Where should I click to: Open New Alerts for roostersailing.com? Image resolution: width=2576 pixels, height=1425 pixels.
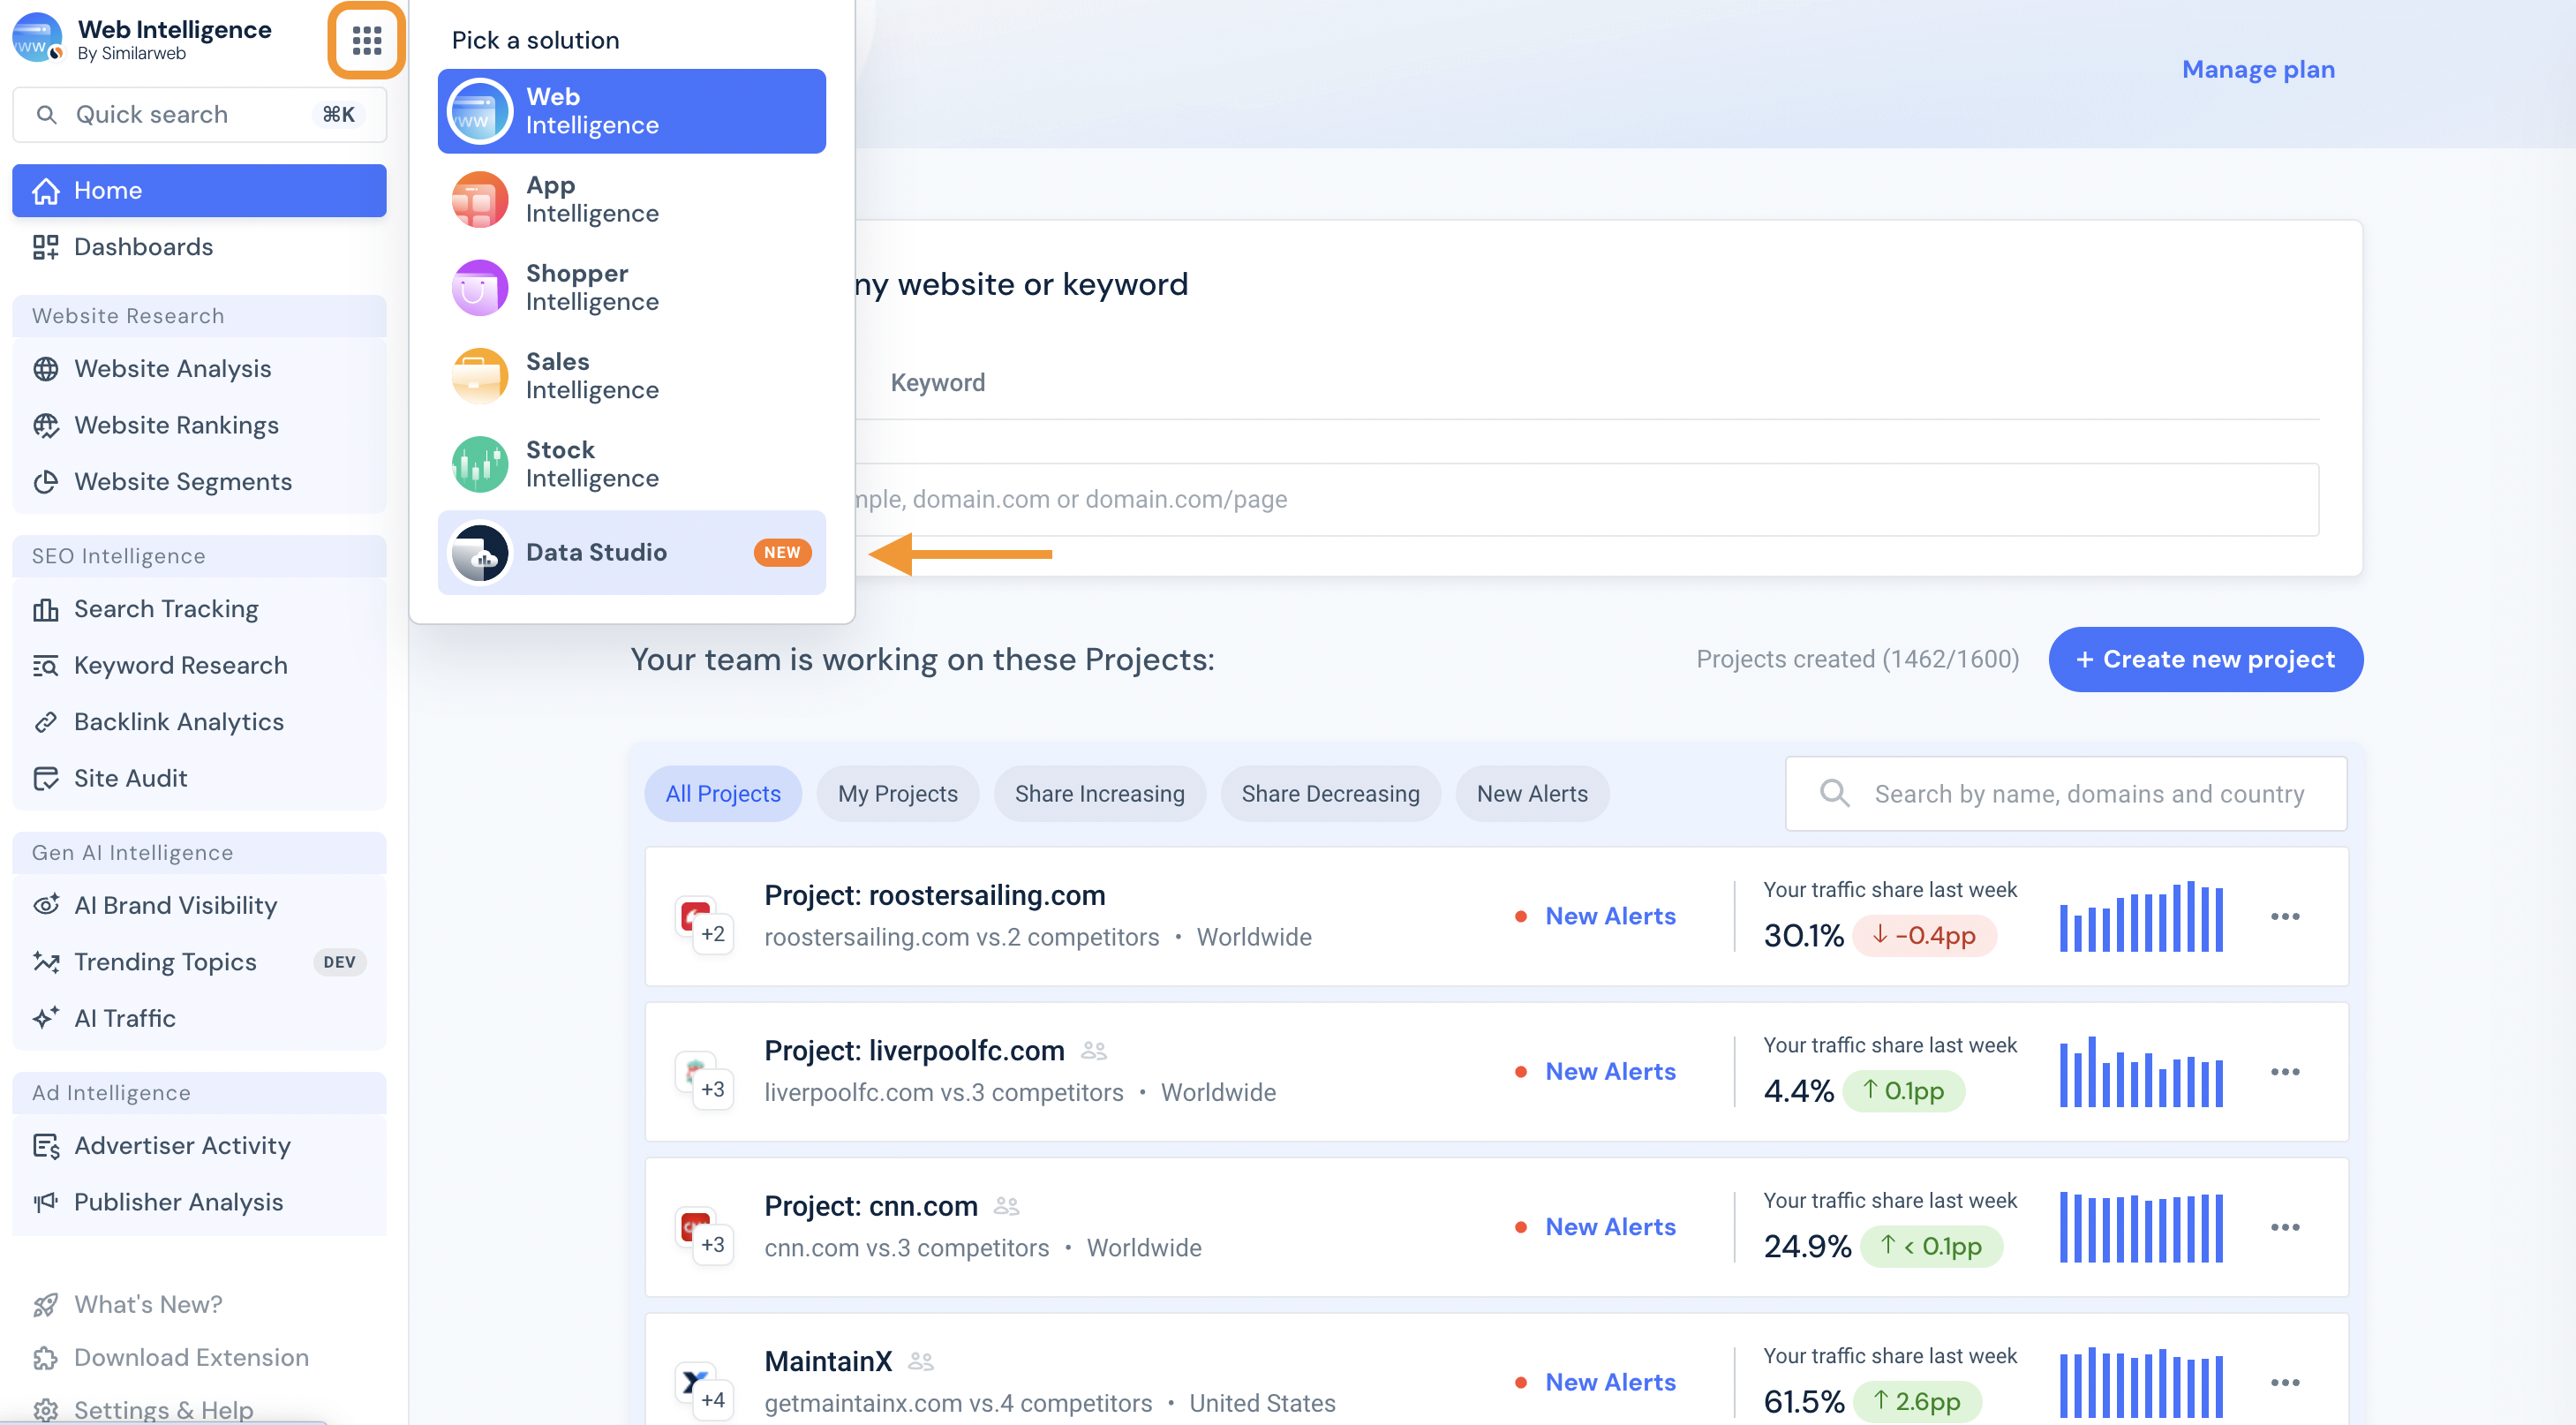pyautogui.click(x=1610, y=917)
